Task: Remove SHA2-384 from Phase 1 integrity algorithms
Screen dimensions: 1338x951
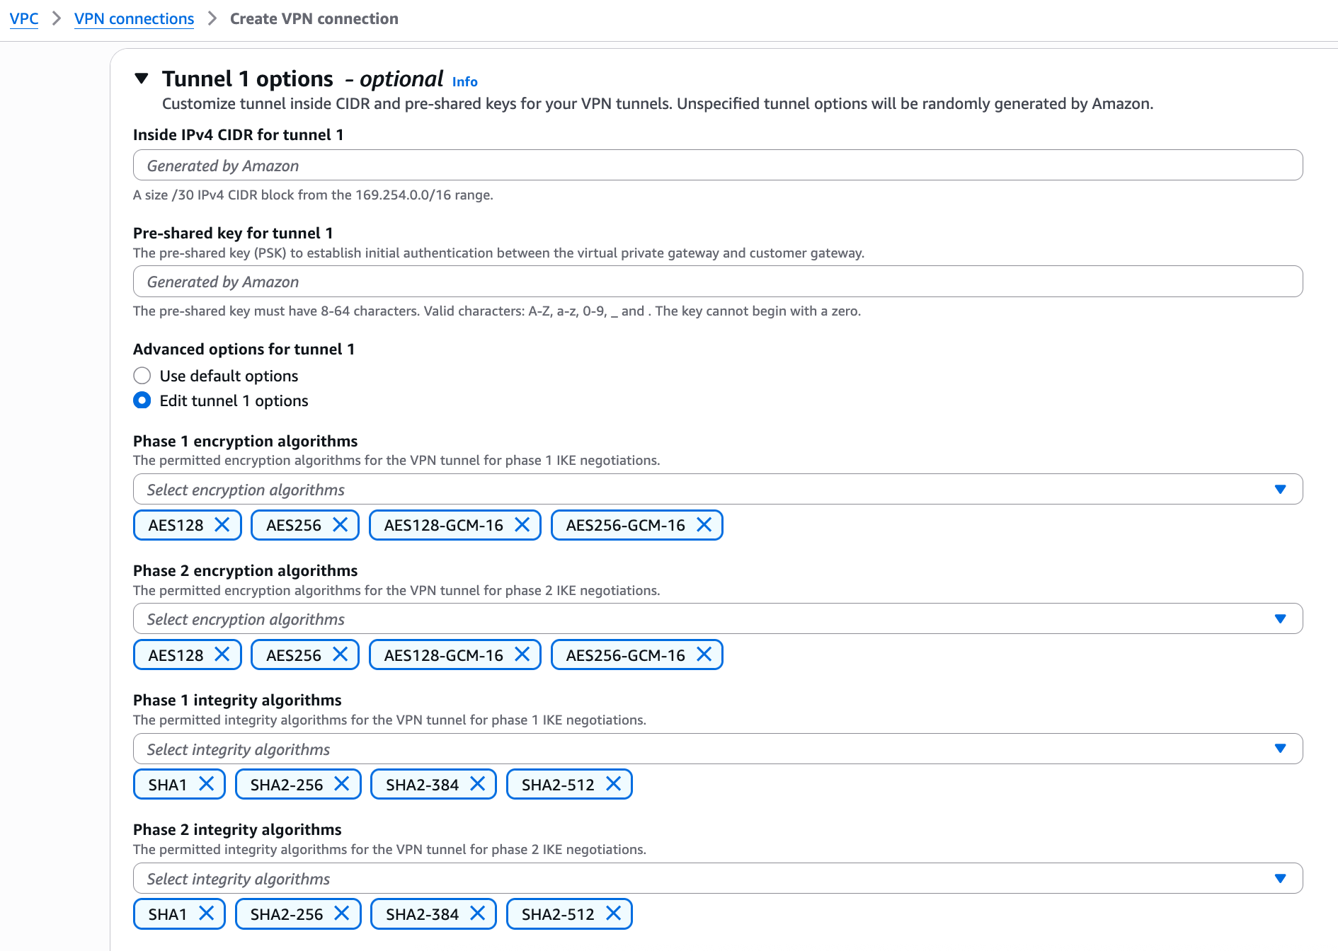Action: (478, 784)
